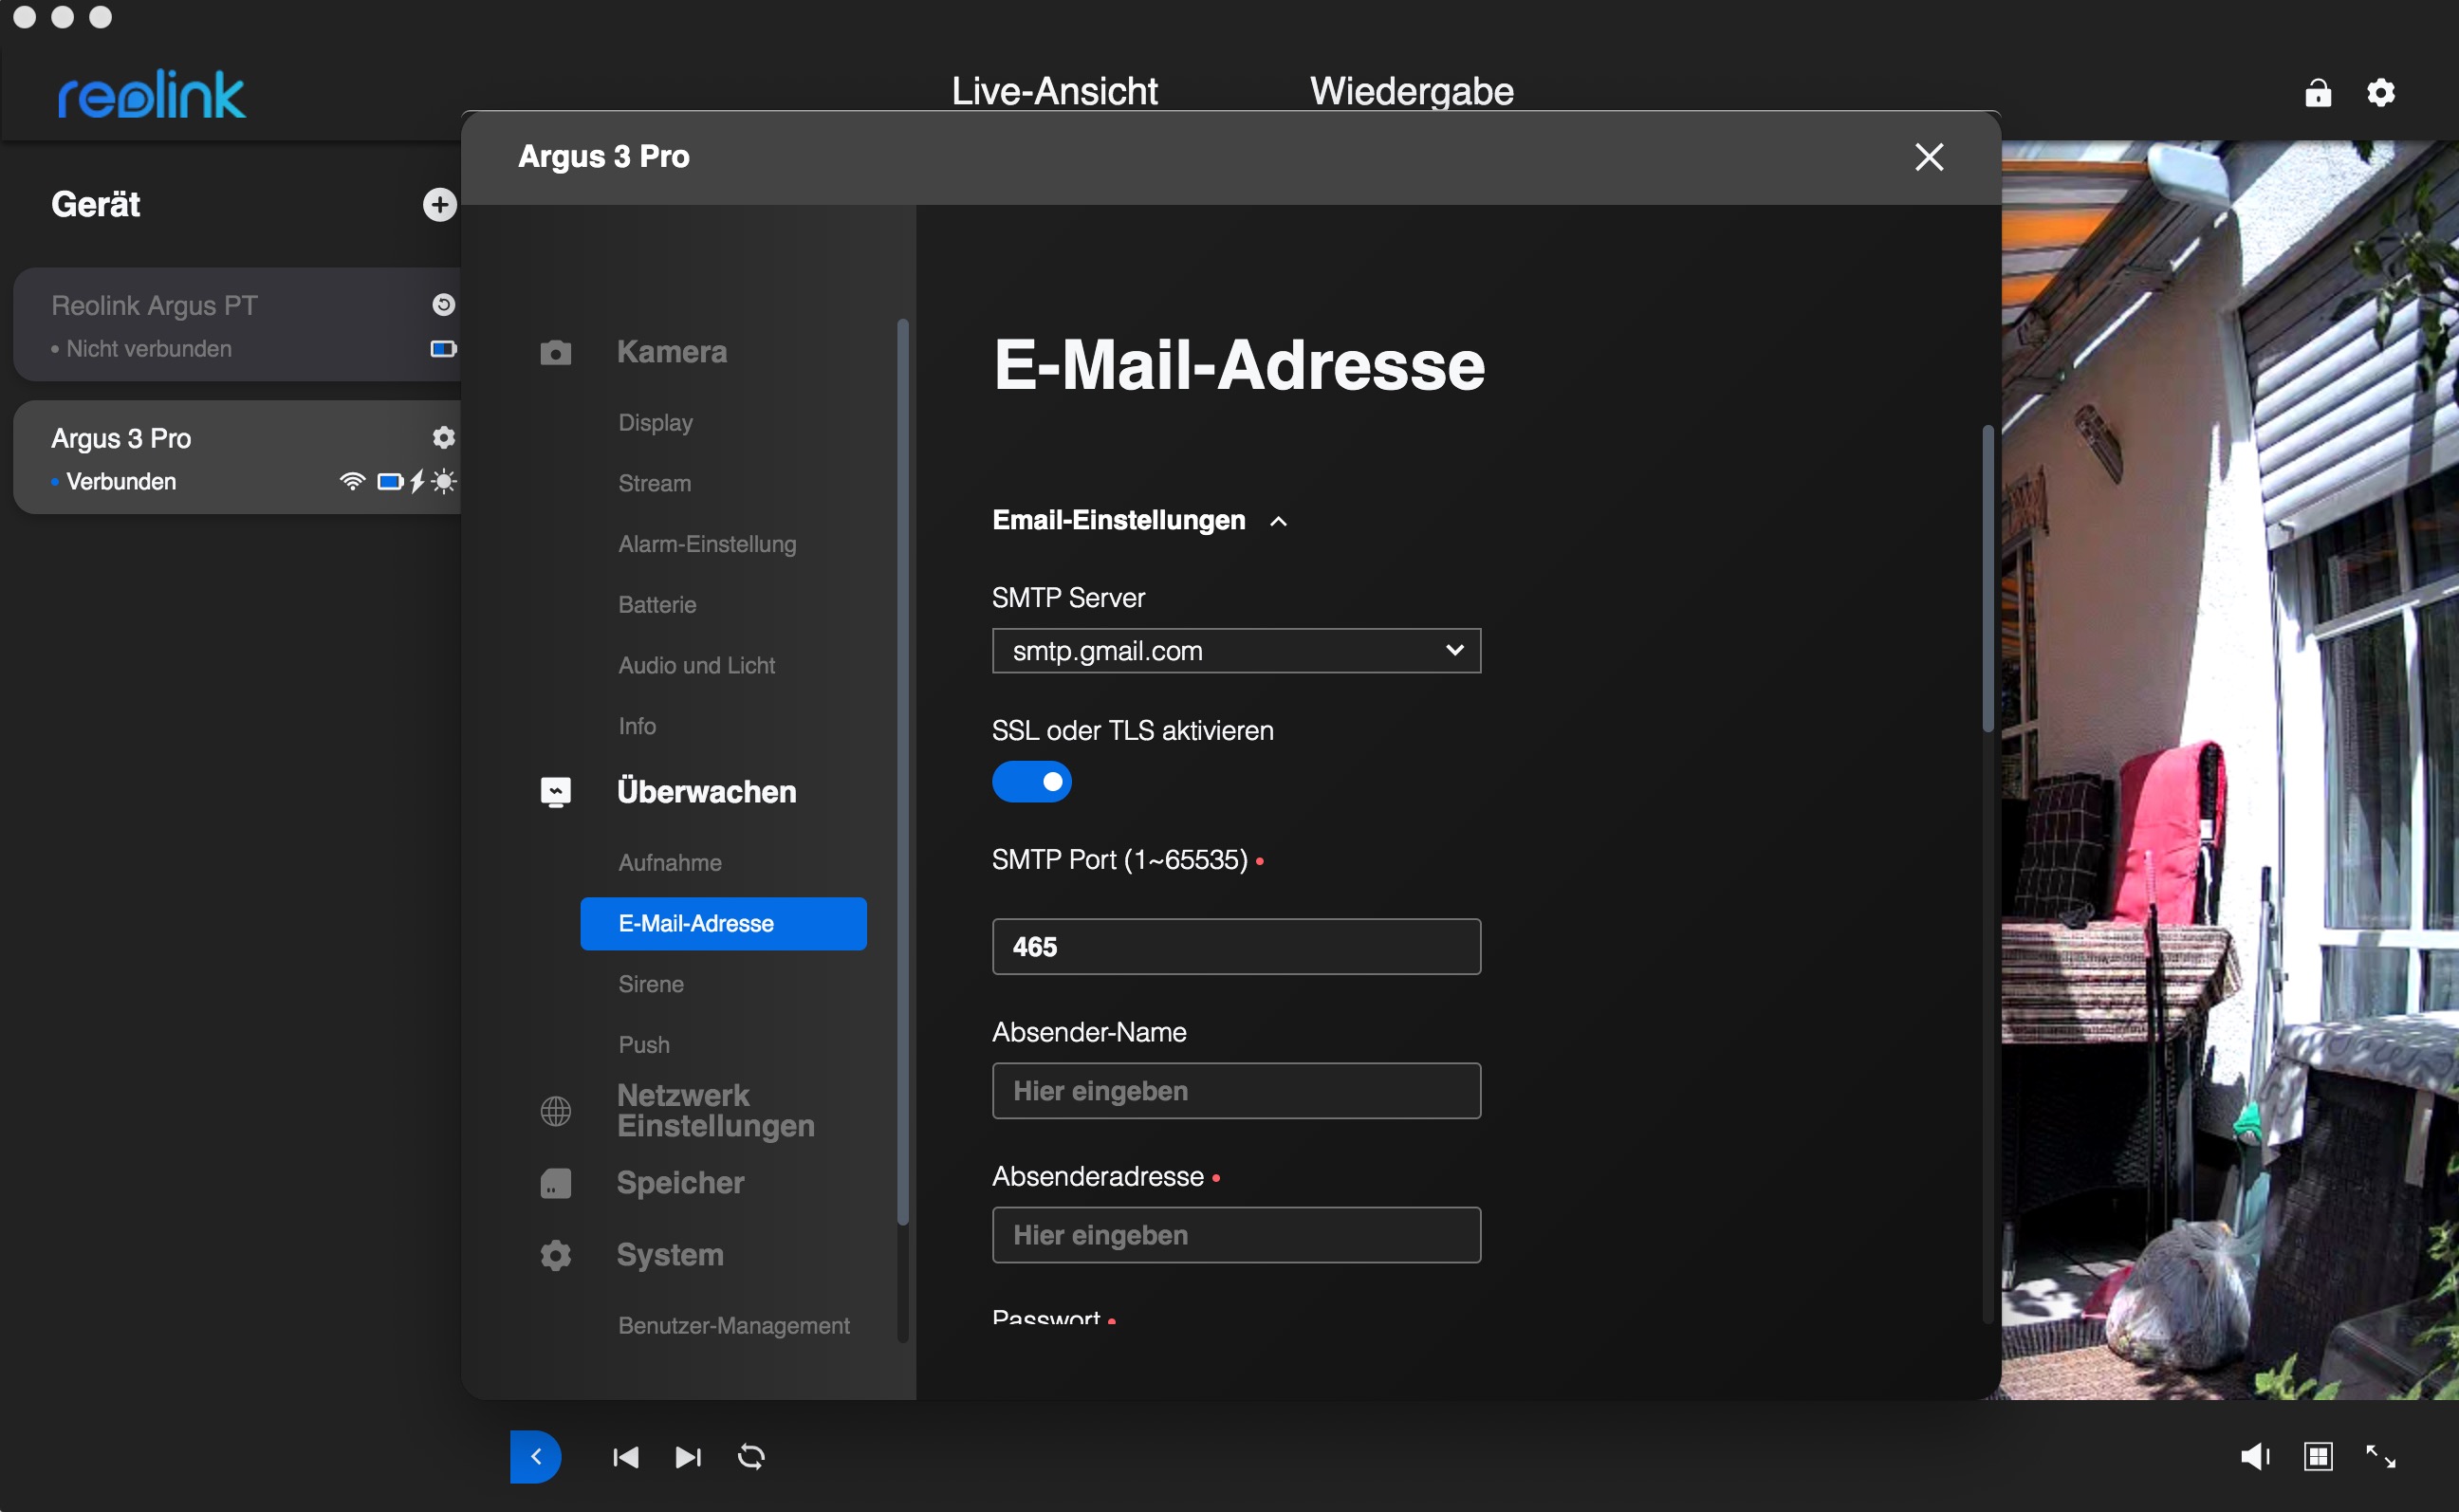This screenshot has height=1512, width=2459.
Task: Select Push in settings menu
Action: click(x=643, y=1044)
